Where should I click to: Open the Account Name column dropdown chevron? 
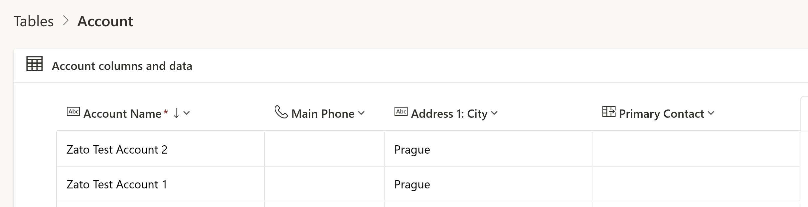click(187, 113)
